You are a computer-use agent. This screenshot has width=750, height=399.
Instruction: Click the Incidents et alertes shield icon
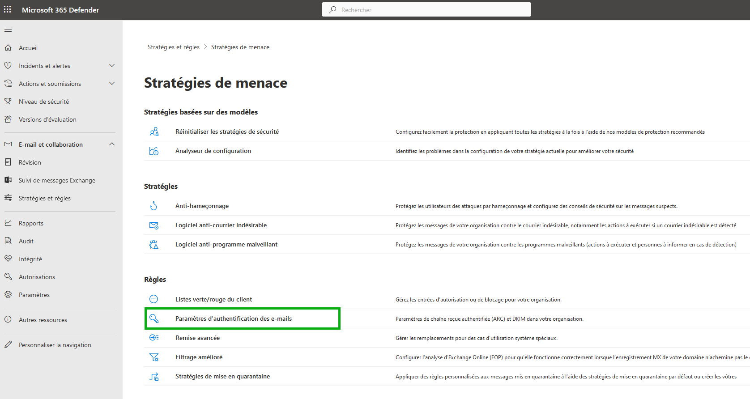click(x=8, y=65)
